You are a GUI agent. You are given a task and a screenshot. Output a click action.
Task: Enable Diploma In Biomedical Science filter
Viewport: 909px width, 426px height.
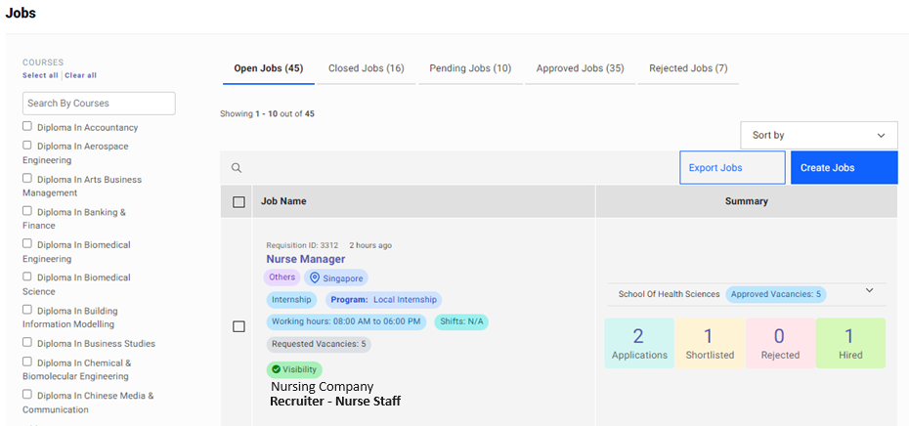pos(27,277)
